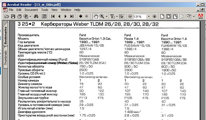Select the Graphics Select tool
Screen dimensions: 206x120
coord(121,16)
